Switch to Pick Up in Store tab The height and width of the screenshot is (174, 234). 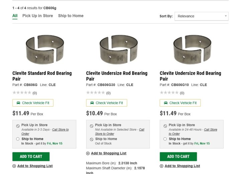pyautogui.click(x=37, y=16)
